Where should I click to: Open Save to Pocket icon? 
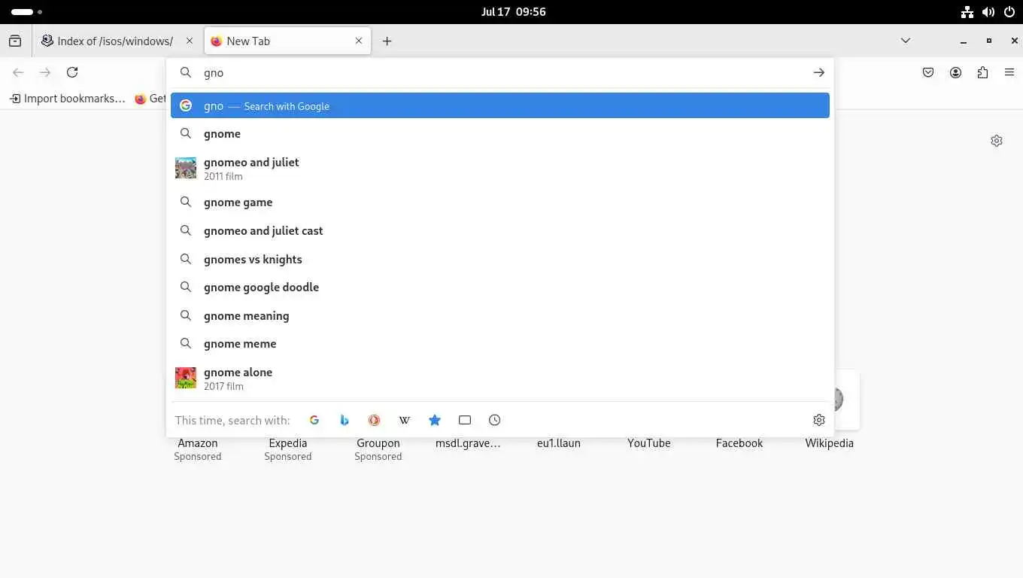[x=928, y=72]
